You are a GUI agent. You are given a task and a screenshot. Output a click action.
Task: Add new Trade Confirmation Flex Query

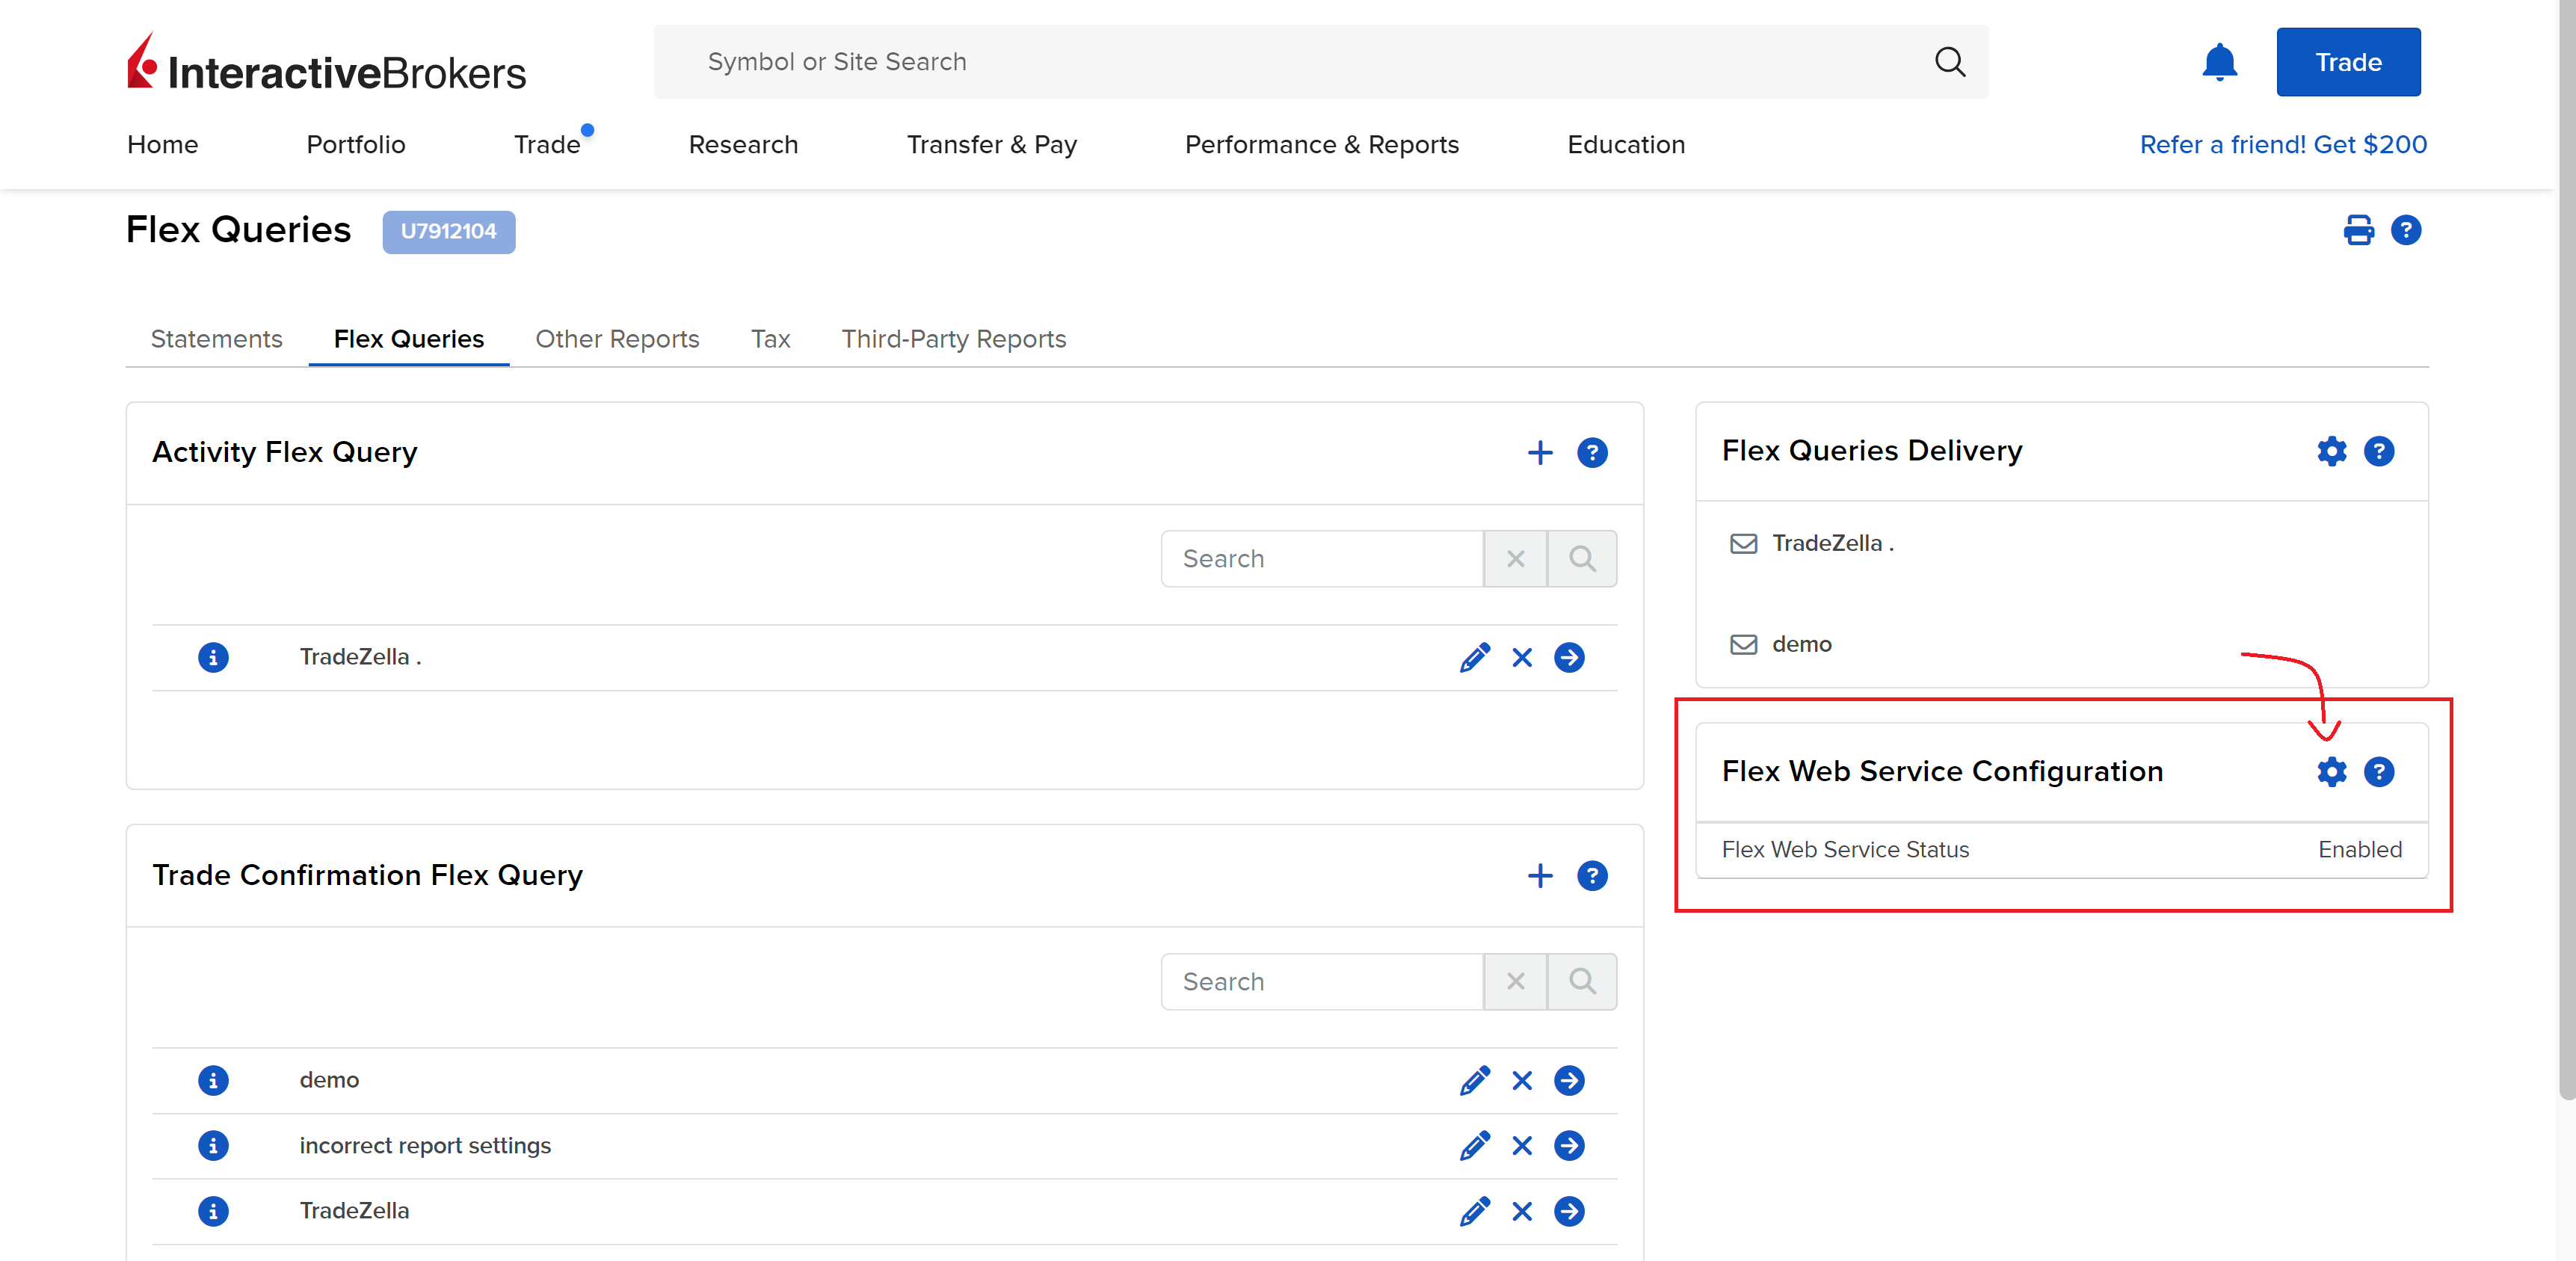click(x=1540, y=876)
